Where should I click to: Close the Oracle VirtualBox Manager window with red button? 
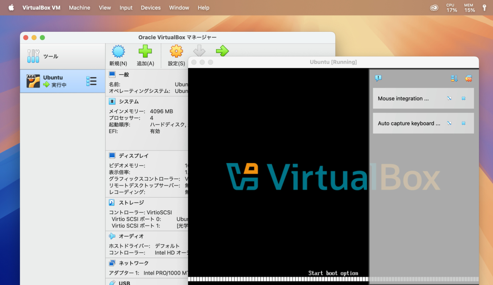pos(26,37)
